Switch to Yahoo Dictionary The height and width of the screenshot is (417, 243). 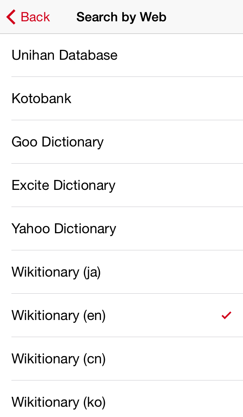64,229
